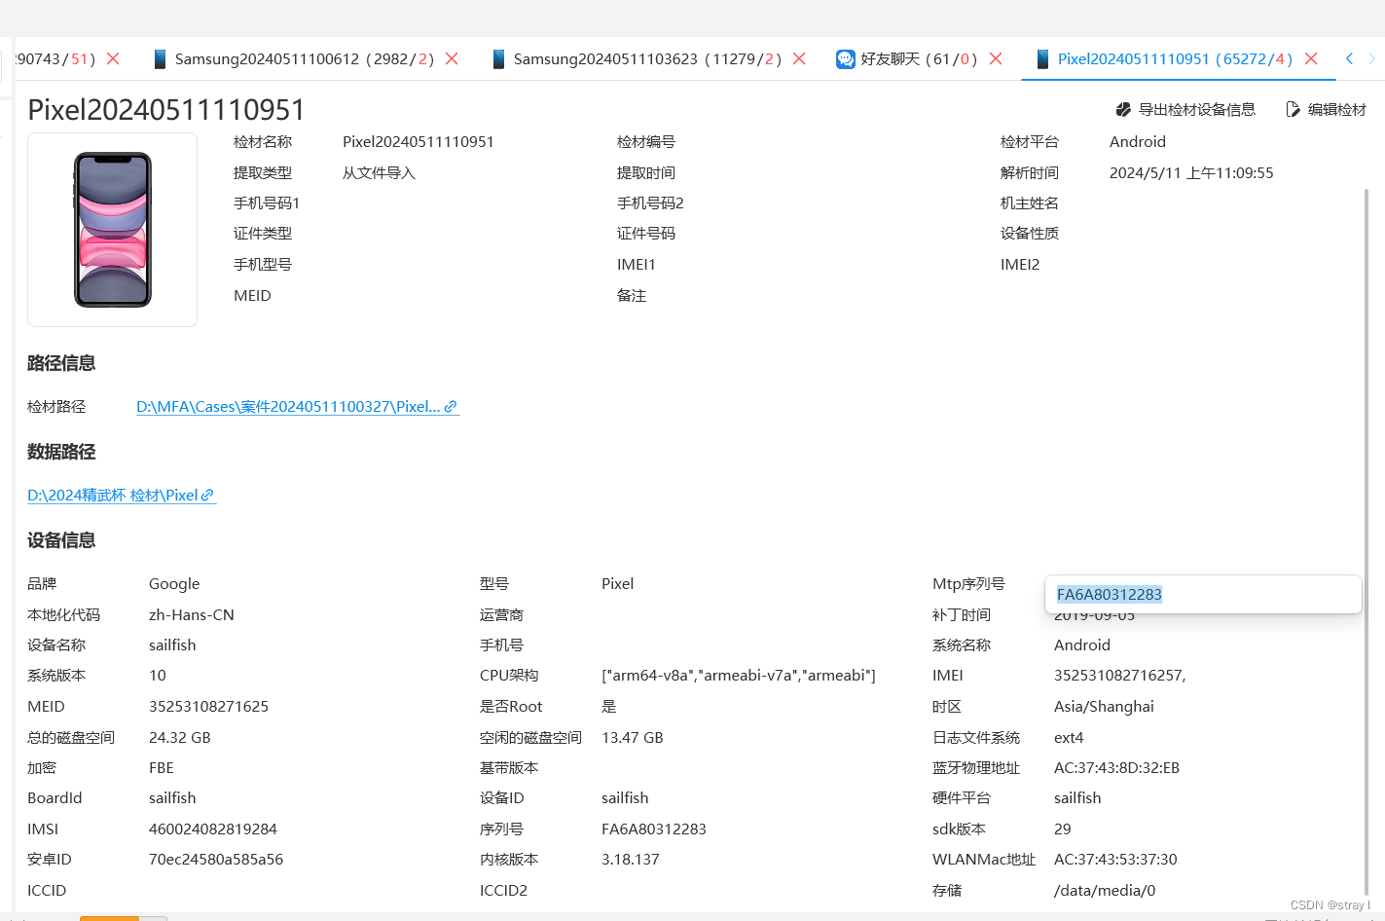Switch to Samsung20240511100612 tab

304,59
